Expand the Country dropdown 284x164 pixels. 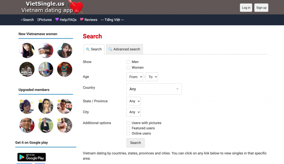pyautogui.click(x=154, y=89)
